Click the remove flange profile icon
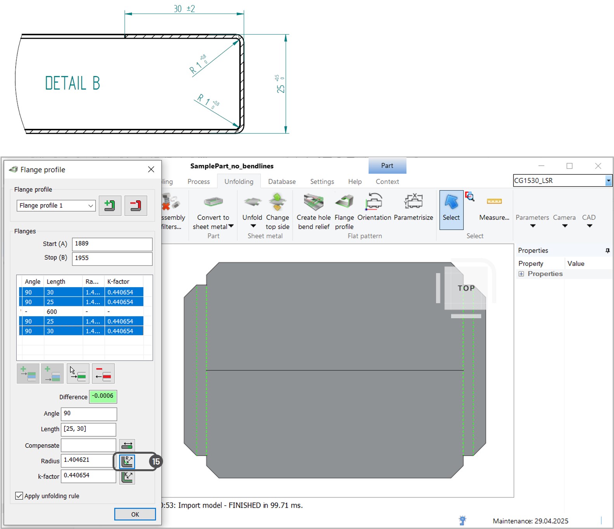This screenshot has width=614, height=529. coord(135,205)
